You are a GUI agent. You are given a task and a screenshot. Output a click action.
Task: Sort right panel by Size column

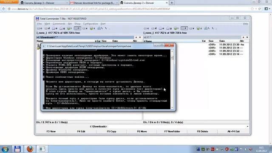click(211, 41)
